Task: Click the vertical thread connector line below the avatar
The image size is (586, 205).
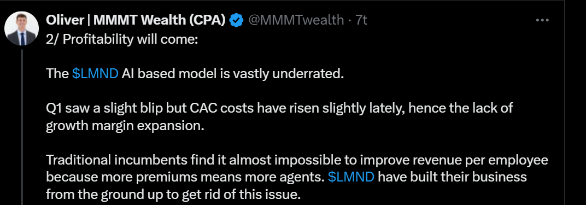Action: pos(22,127)
